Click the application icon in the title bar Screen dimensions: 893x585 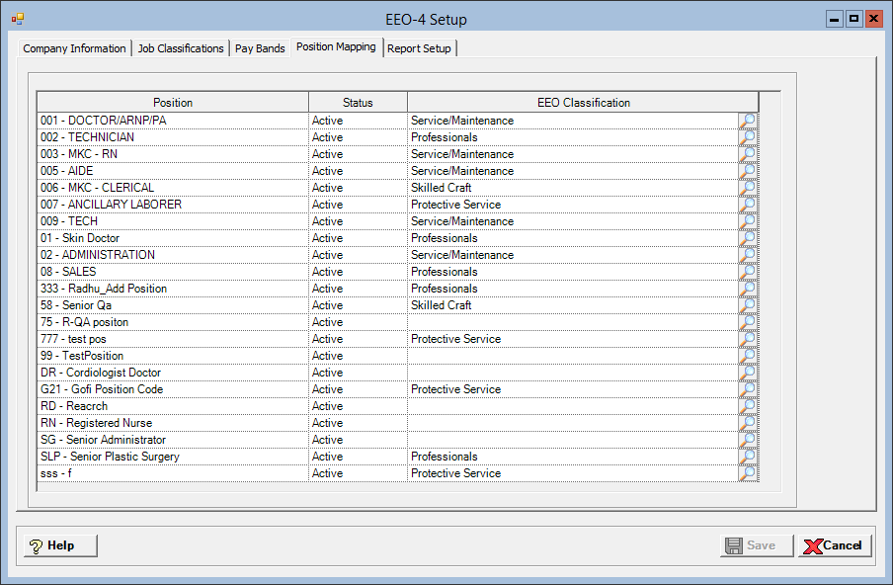click(x=18, y=19)
